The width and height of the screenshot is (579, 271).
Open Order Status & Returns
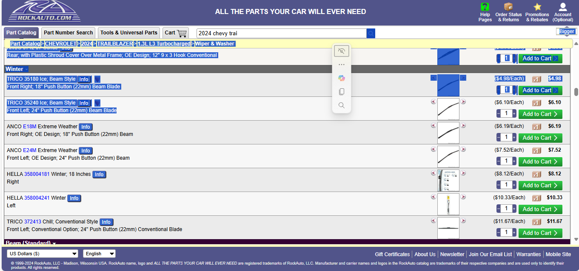point(508,12)
